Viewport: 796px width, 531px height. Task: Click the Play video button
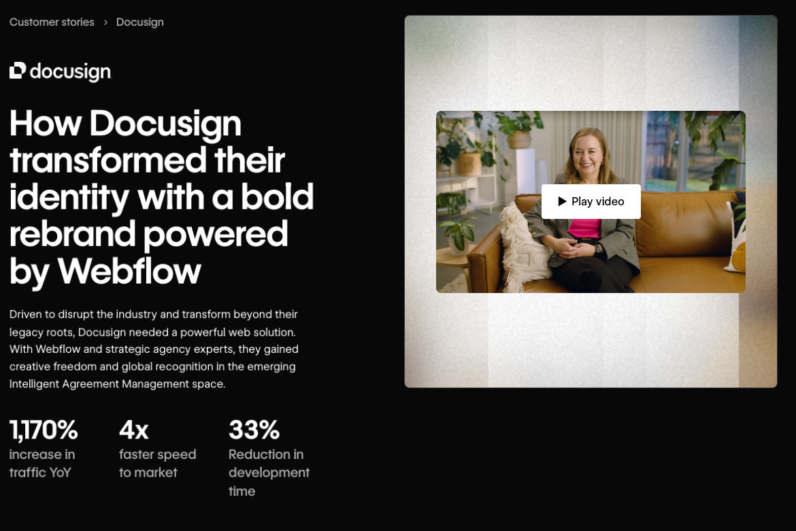tap(591, 201)
